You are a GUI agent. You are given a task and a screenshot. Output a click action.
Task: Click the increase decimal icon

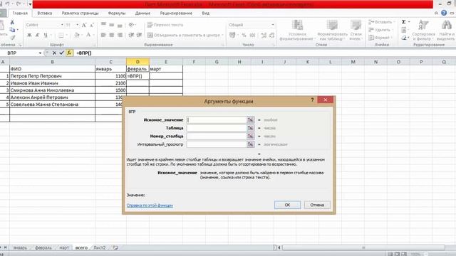264,35
